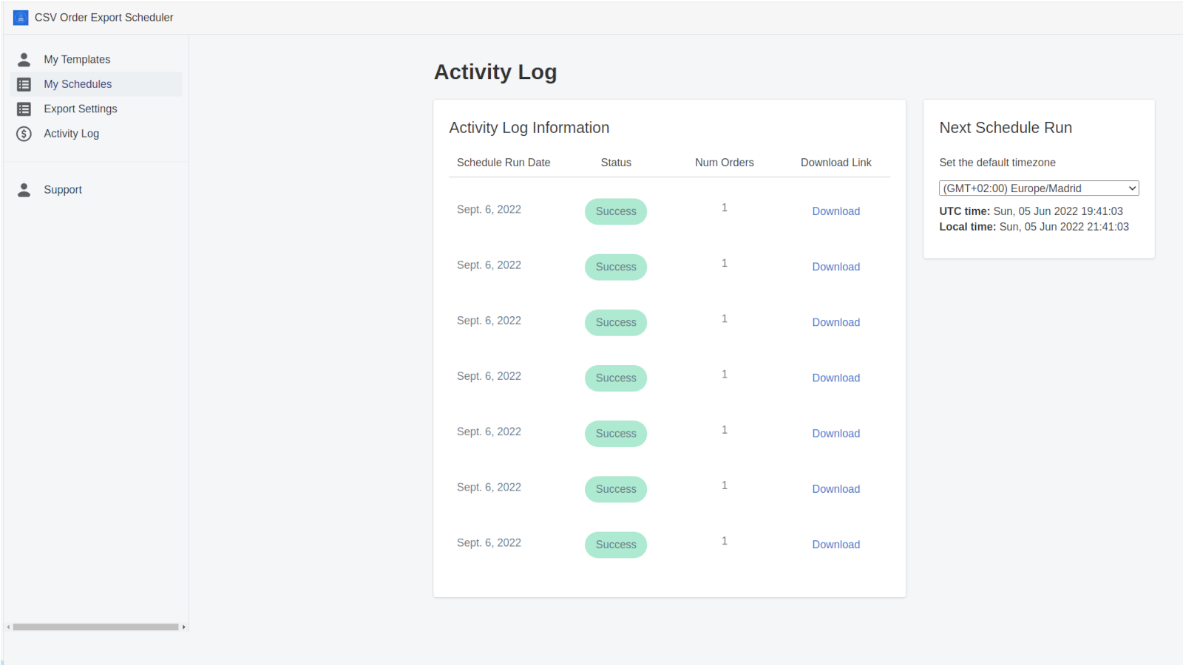
Task: Click the first row's Sept. 6, 2022 date
Action: [489, 210]
